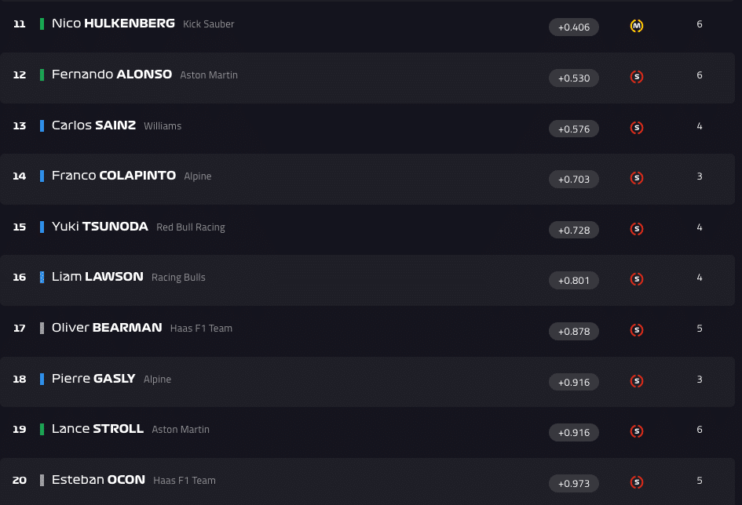Viewport: 742px width, 505px height.
Task: Select the soft tyre icon in Ocon's row
Action: (637, 482)
